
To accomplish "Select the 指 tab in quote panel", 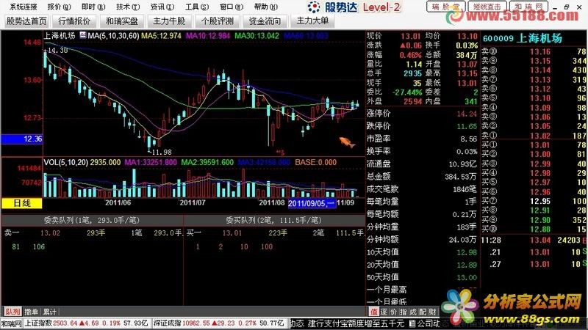I will [404, 312].
